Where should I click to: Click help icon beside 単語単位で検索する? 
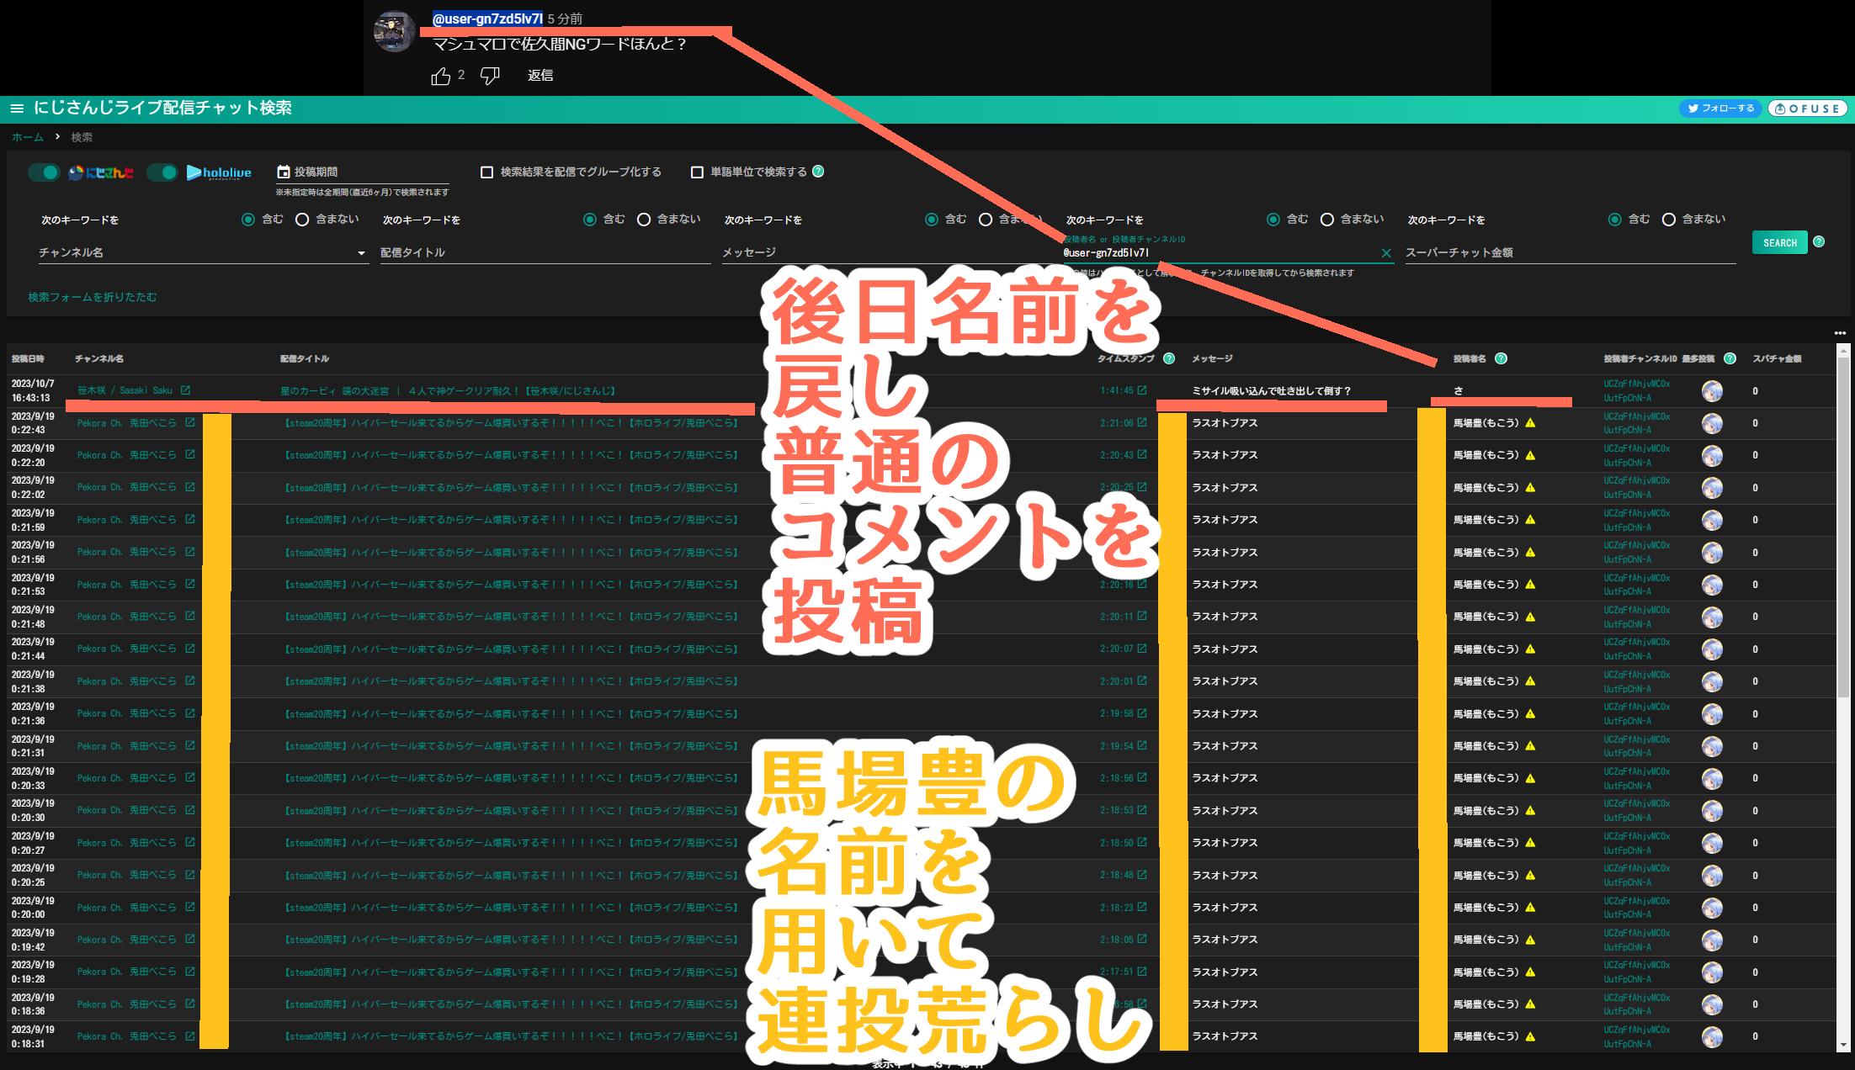click(x=818, y=172)
